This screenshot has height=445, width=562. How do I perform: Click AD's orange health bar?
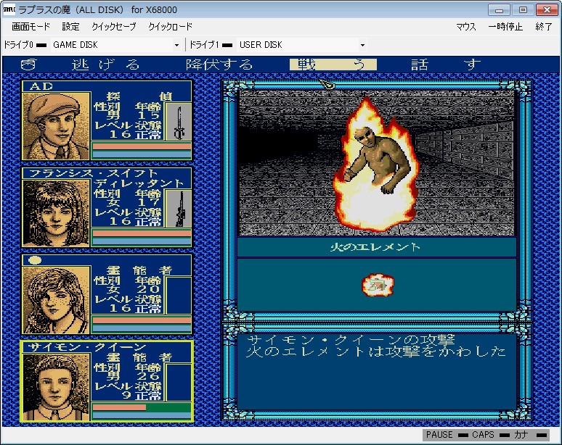click(x=142, y=146)
